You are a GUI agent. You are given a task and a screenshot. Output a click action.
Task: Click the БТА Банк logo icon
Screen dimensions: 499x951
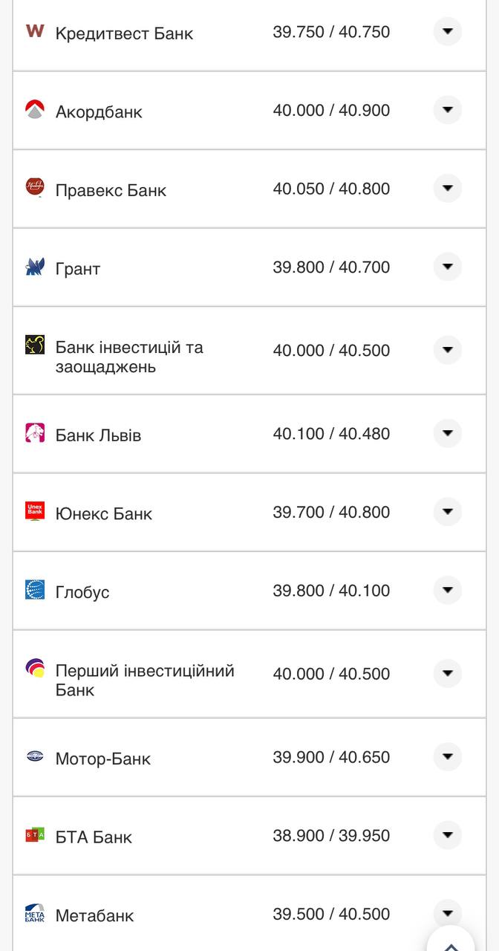pyautogui.click(x=35, y=835)
